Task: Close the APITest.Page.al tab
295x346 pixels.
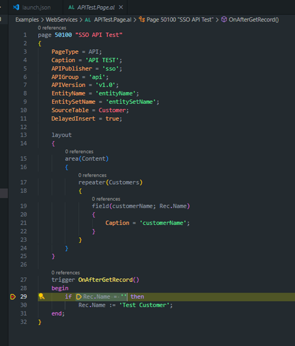Action: pyautogui.click(x=121, y=7)
